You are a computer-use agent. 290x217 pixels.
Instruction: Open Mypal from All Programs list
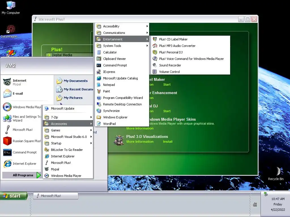pyautogui.click(x=68, y=169)
